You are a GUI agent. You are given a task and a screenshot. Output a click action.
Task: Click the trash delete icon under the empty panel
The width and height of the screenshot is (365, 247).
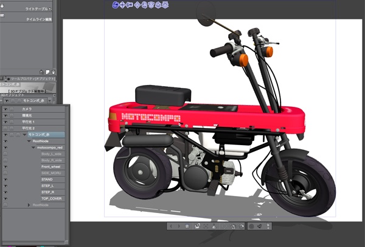54,72
